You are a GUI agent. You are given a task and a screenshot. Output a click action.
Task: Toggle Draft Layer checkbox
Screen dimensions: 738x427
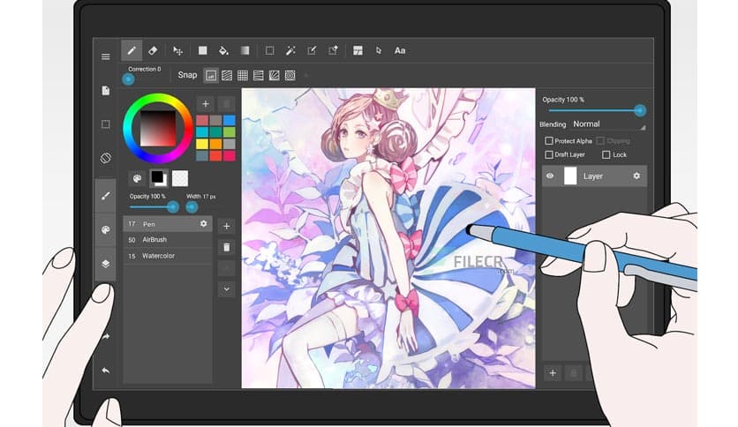[549, 154]
